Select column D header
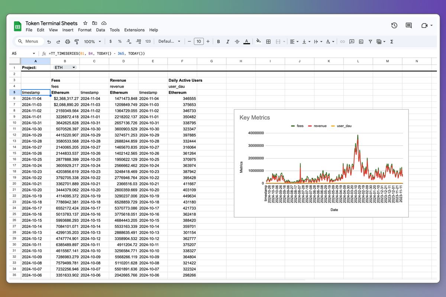Screen dimensions: 446x297 point(123,61)
